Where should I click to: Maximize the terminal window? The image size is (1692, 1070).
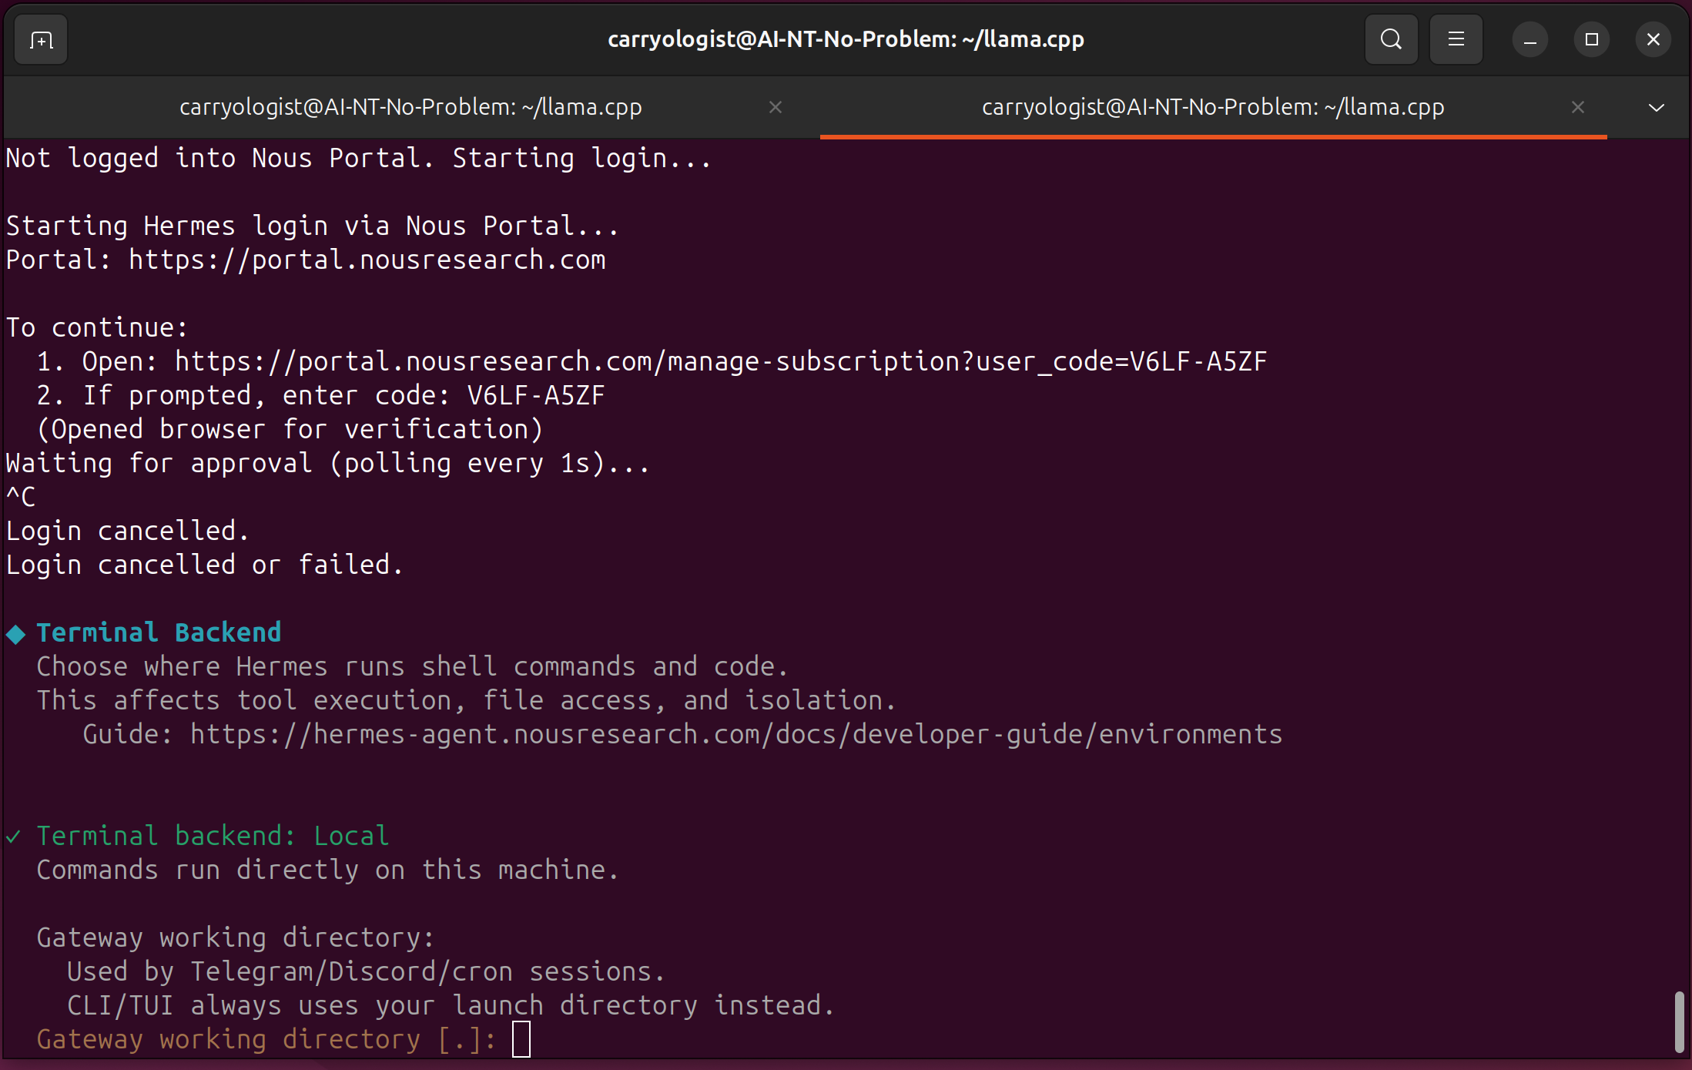pos(1591,39)
